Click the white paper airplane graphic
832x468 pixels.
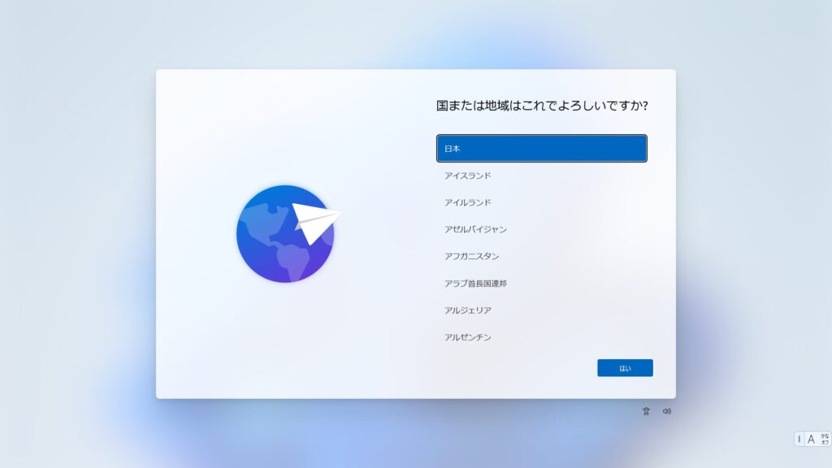coord(316,223)
